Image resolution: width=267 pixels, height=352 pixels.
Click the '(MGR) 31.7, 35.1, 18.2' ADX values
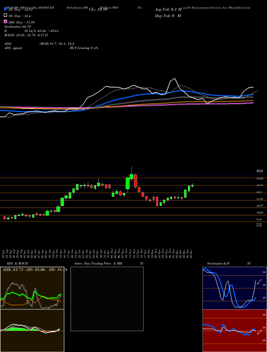57,44
